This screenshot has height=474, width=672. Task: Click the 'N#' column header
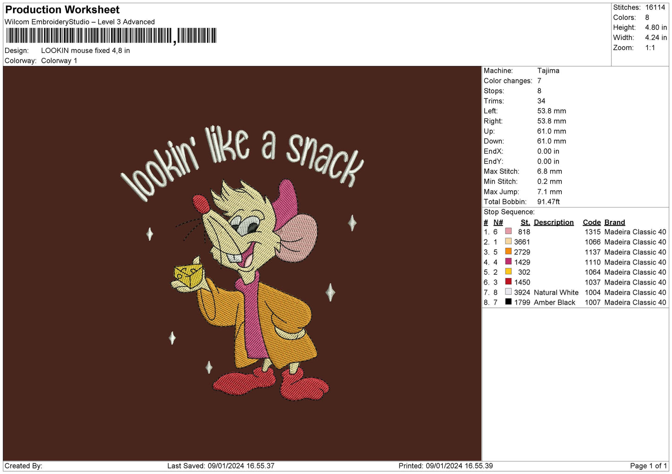click(x=498, y=222)
